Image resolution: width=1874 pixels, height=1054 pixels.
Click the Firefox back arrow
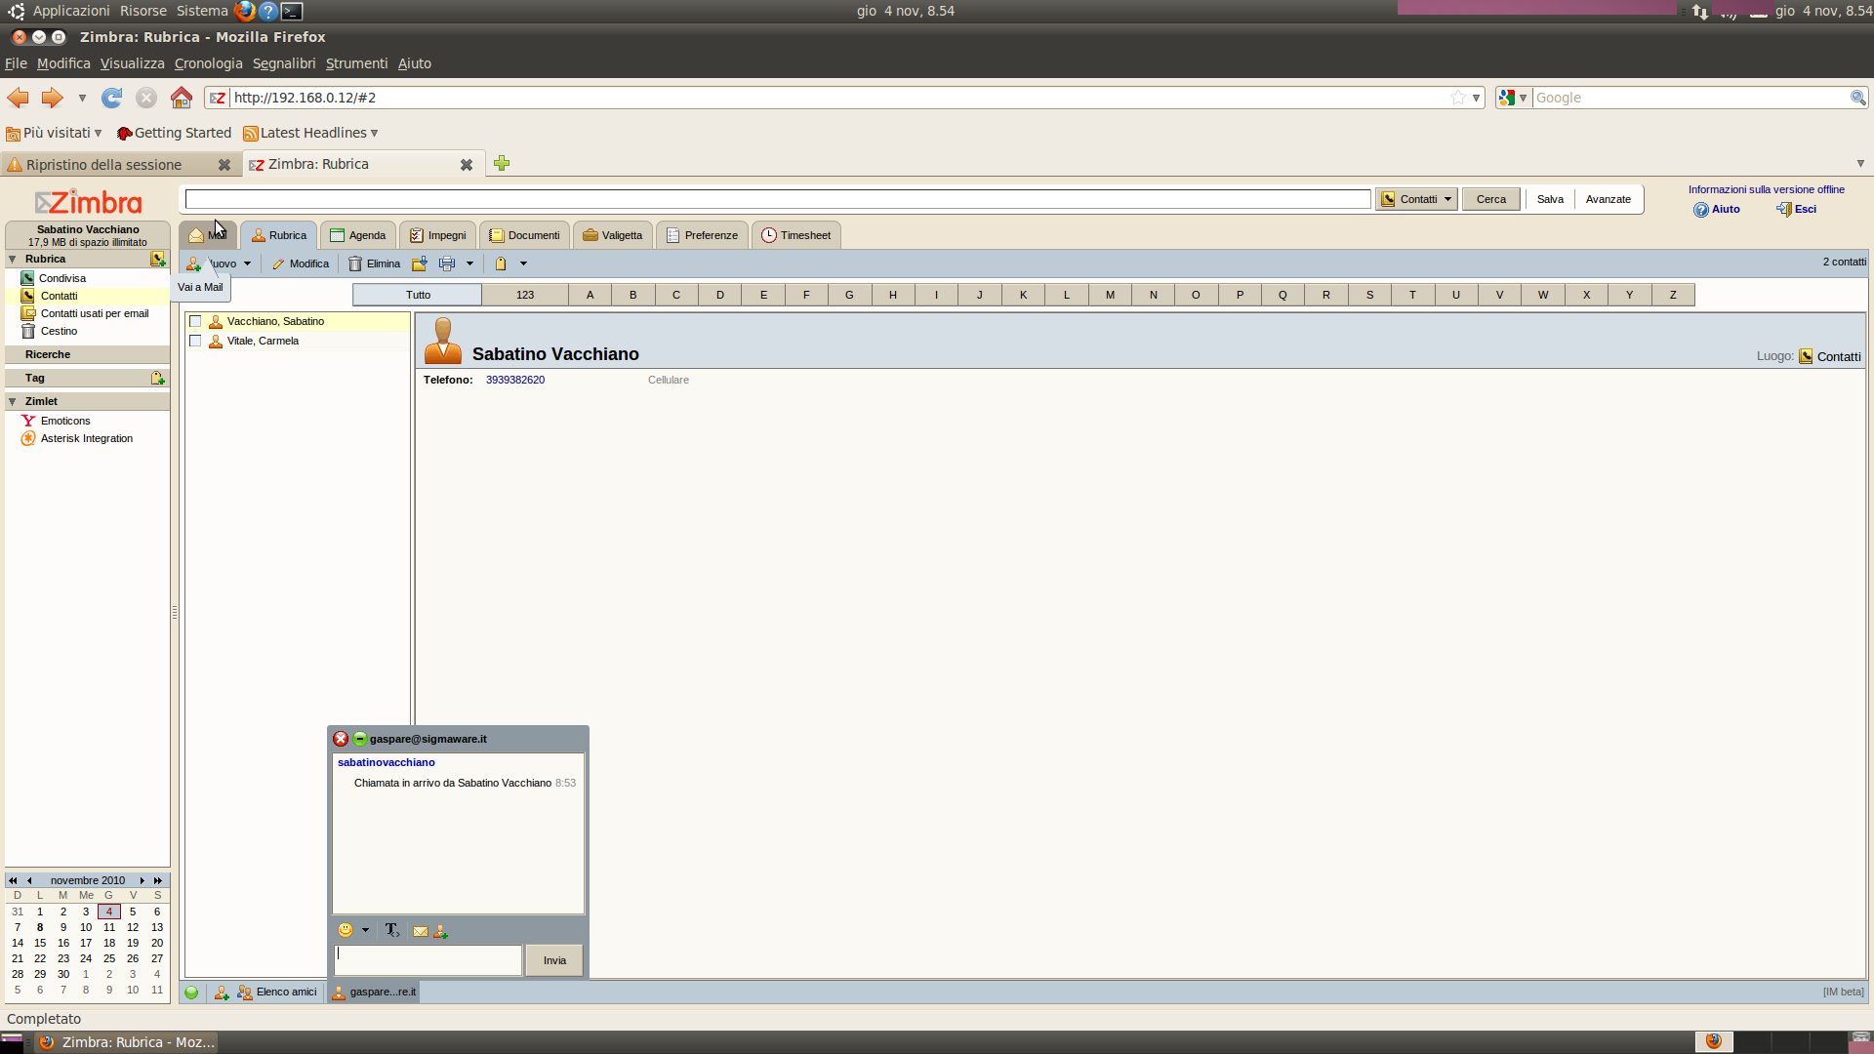(19, 98)
